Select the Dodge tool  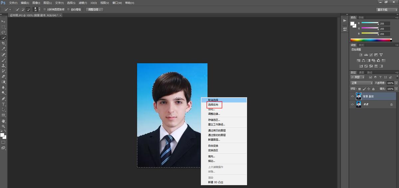point(4,93)
